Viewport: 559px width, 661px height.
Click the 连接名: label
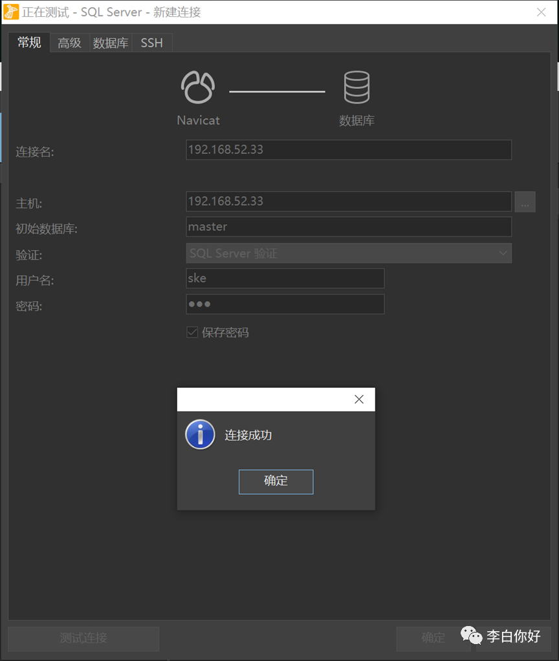(35, 151)
